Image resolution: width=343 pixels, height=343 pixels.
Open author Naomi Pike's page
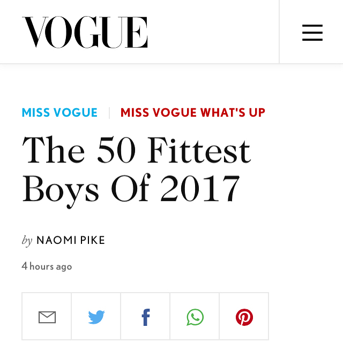tap(71, 241)
